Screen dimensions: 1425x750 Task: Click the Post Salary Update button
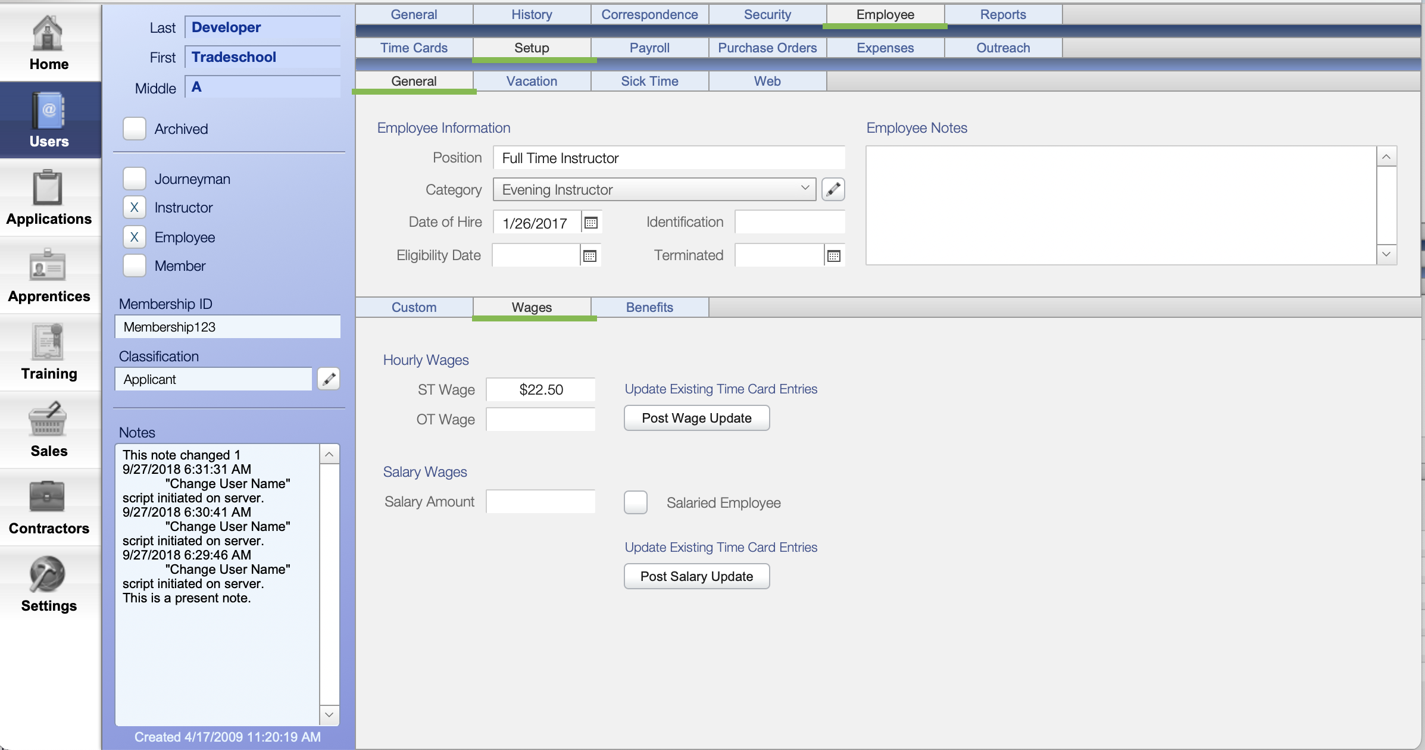click(696, 576)
